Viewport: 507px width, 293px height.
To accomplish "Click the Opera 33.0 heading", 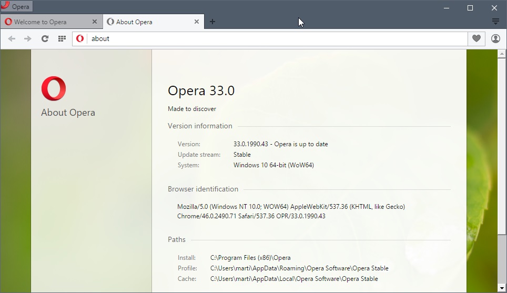I will 201,90.
